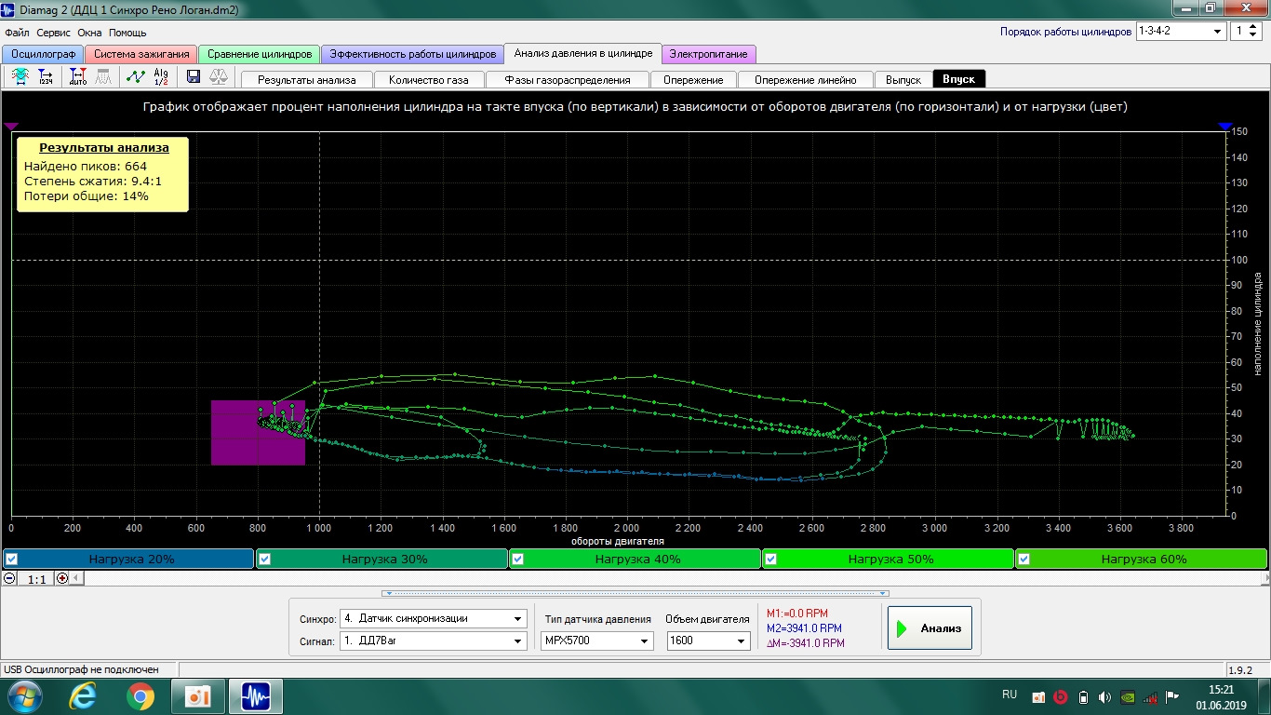
Task: Click the Alg 1/2 algorithm switch icon
Action: click(162, 77)
